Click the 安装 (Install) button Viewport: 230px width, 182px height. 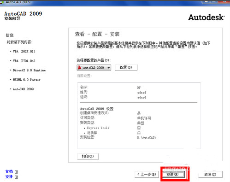click(173, 174)
